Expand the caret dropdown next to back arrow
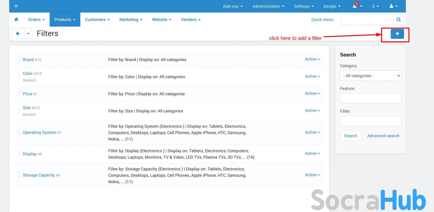The width and height of the screenshot is (434, 212). 28,33
